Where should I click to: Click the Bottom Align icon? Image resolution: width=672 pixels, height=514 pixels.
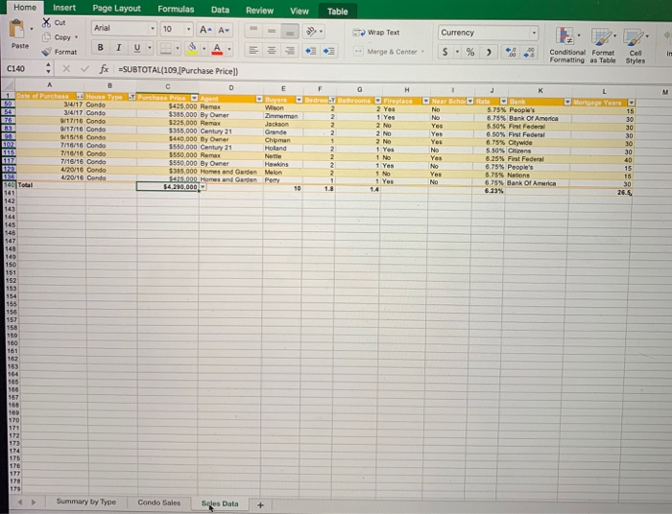tap(290, 31)
